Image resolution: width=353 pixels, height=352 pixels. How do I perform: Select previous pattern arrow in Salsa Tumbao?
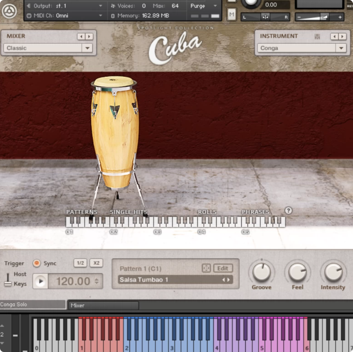tap(224, 280)
